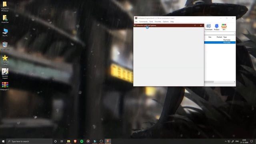Click the right scroll arrow of WinRAR list
The image size is (256, 144).
coord(234,82)
